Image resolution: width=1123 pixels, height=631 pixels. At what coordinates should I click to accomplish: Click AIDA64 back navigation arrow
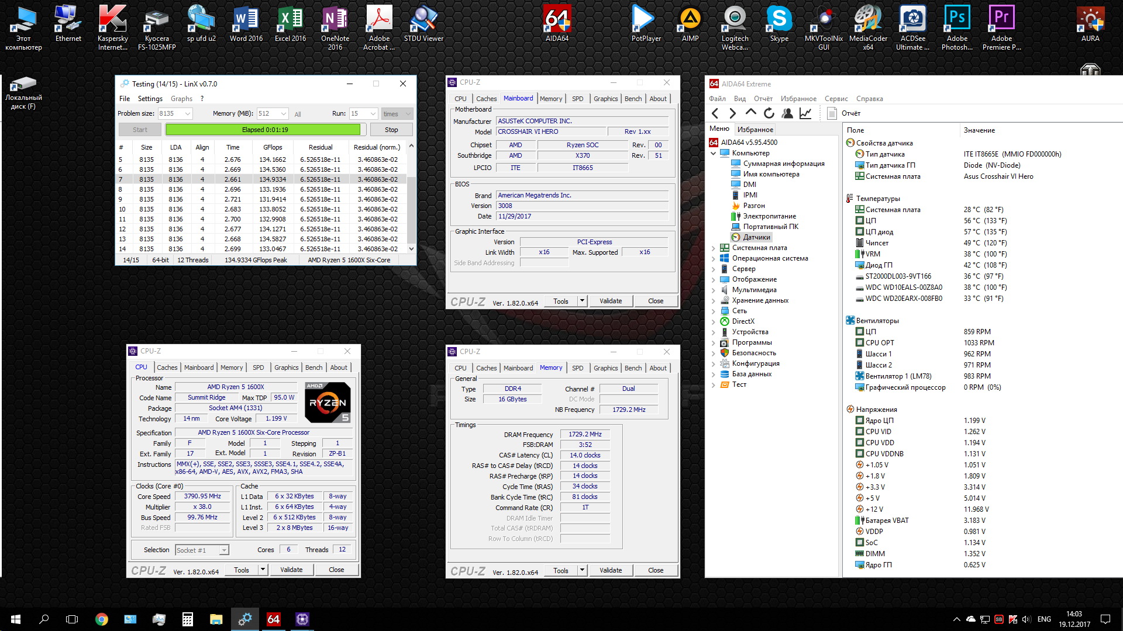[x=715, y=113]
